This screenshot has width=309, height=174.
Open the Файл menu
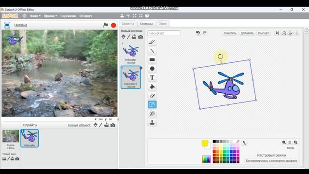click(35, 16)
